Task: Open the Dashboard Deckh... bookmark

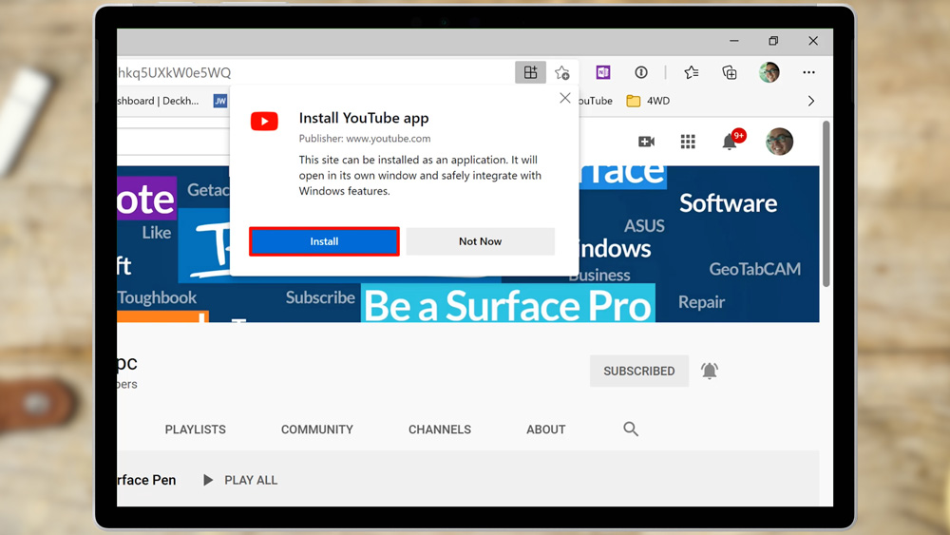Action: (158, 101)
